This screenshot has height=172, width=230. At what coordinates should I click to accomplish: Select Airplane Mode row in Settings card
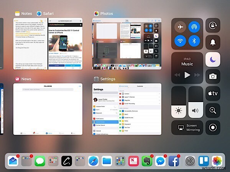tap(105, 107)
